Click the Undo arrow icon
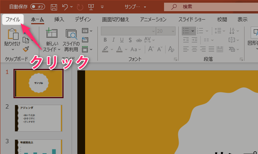Image resolution: width=258 pixels, height=154 pixels. pos(65,7)
